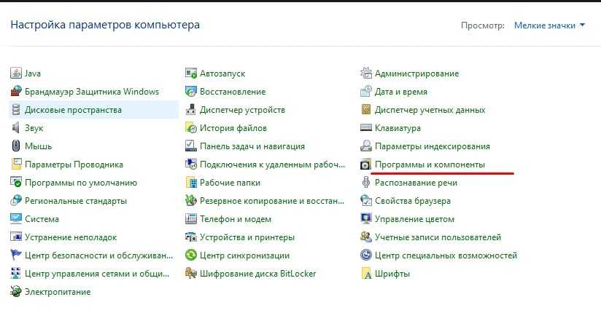Screen dimensions: 601x329
Task: Click the Звук speaker icon
Action: (16, 128)
